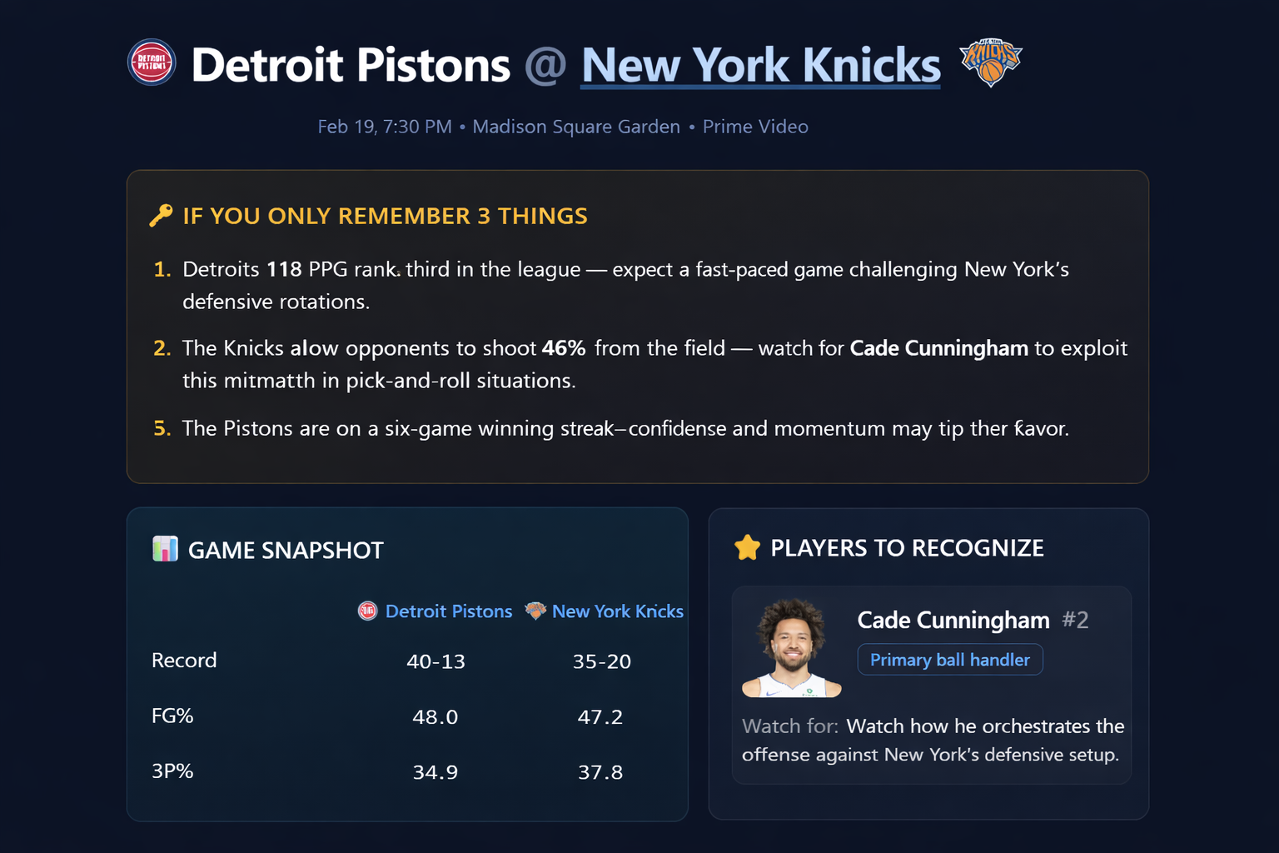Viewport: 1279px width, 853px height.
Task: Click the Detroit Pistons logo in header
Action: point(152,62)
